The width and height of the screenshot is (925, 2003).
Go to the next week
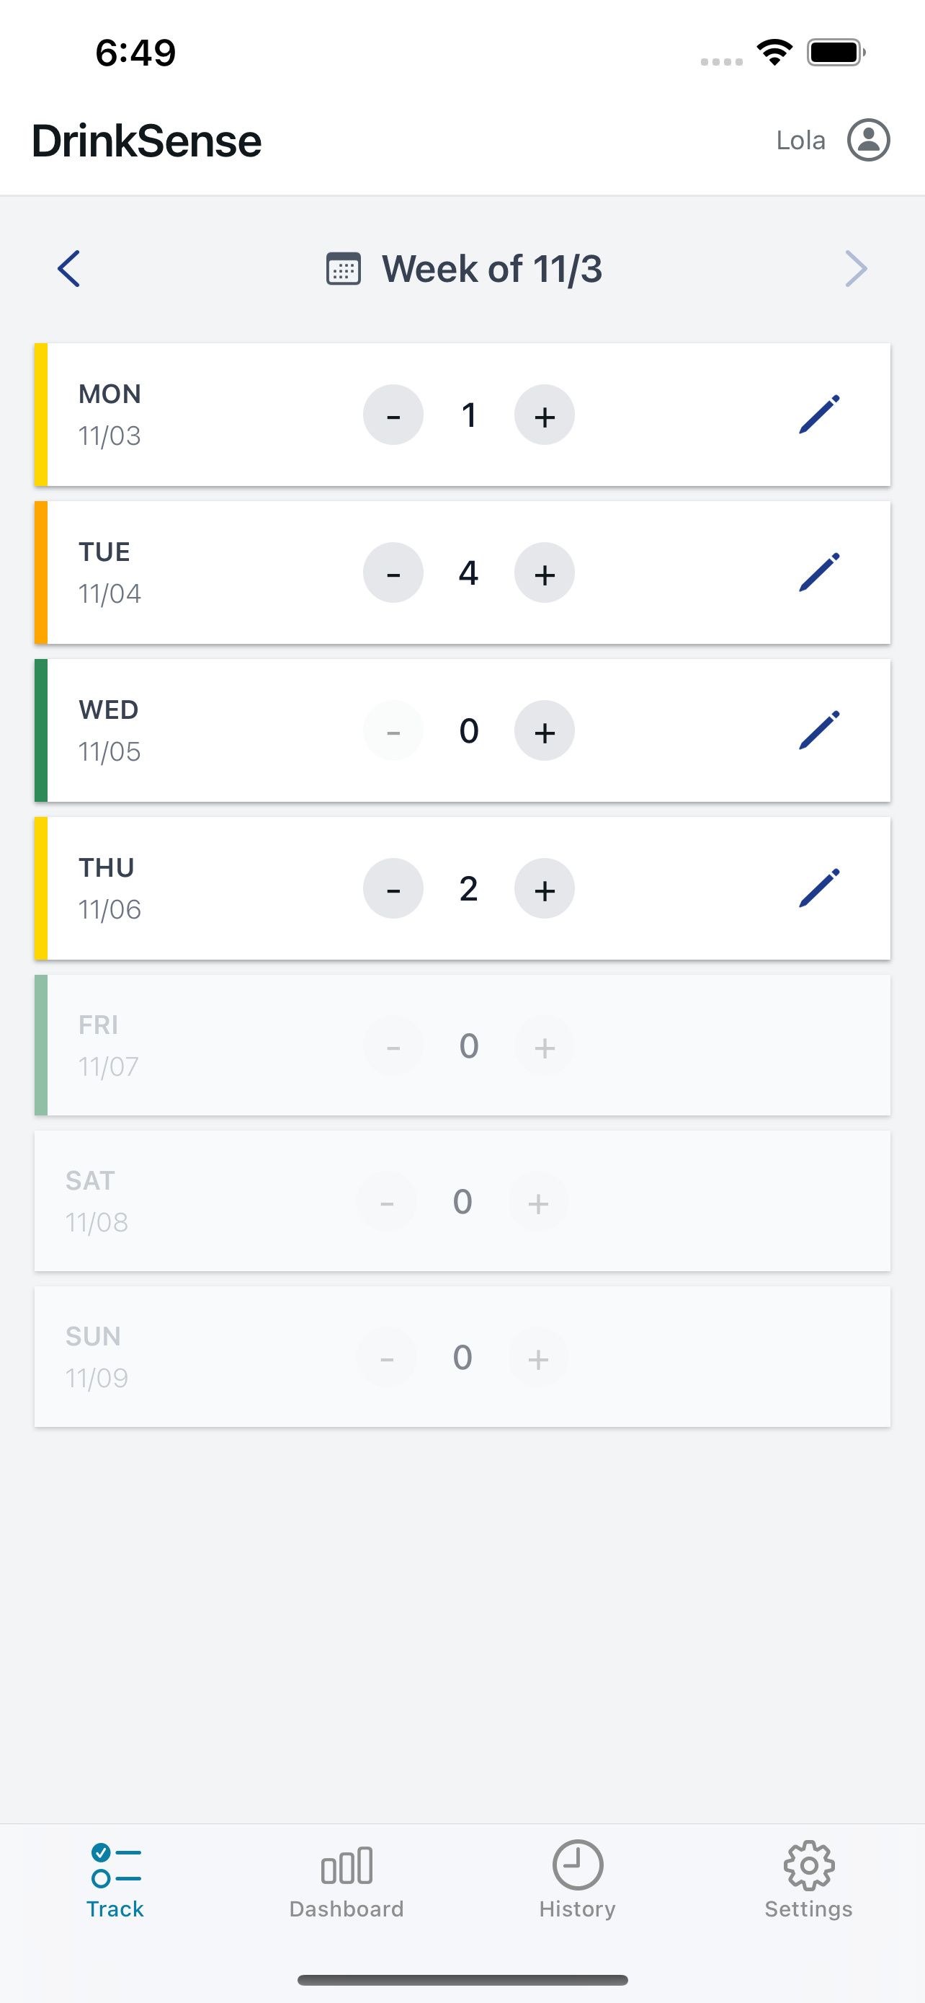click(x=857, y=268)
